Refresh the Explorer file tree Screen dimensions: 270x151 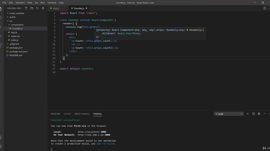38,8
